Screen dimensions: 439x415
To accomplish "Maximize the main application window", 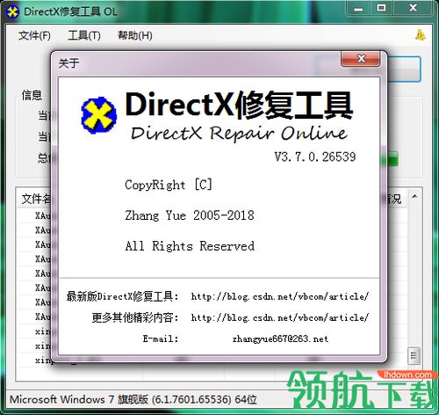I will (381, 9).
